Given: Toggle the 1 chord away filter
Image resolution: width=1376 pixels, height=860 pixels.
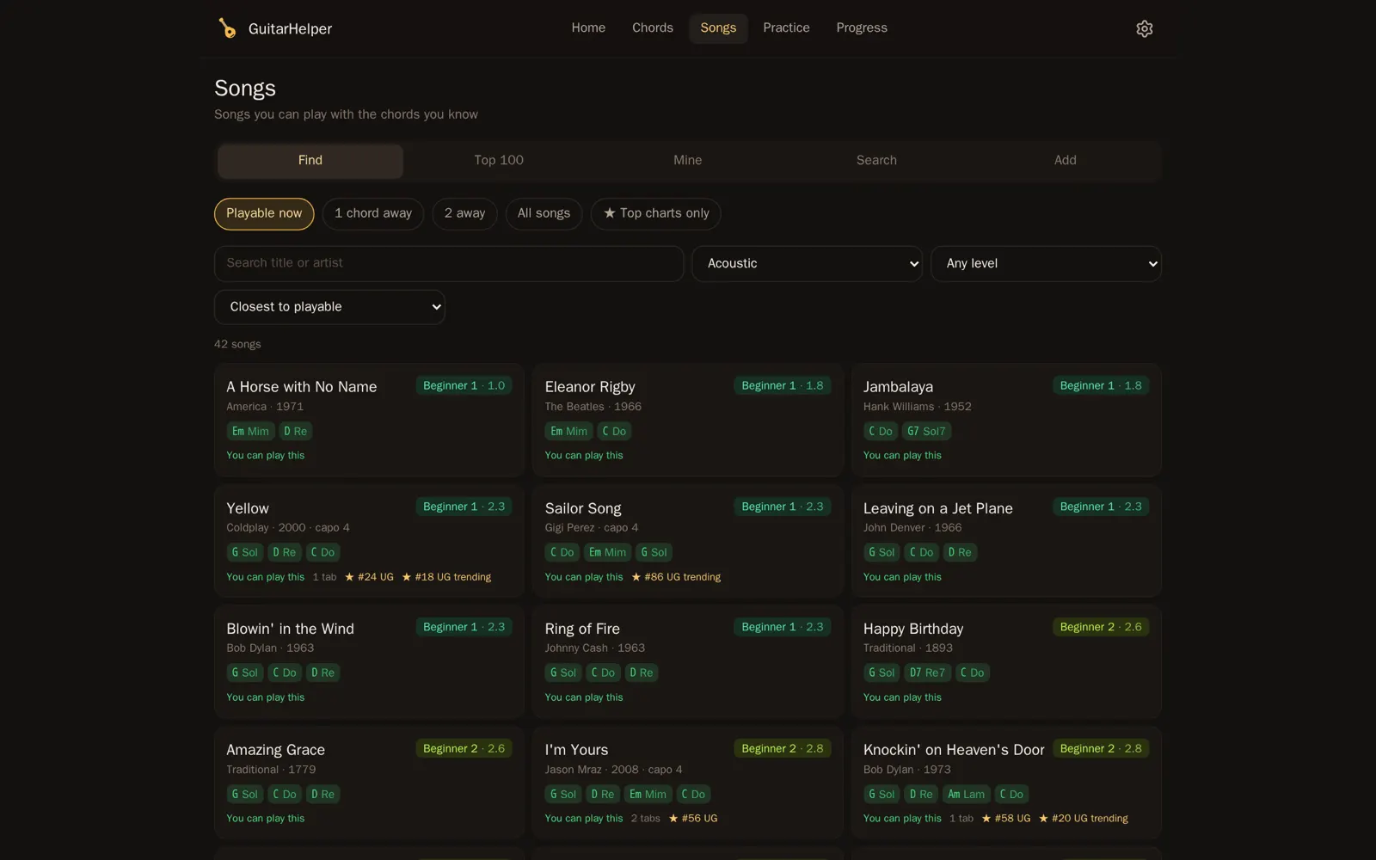Looking at the screenshot, I should coord(373,213).
